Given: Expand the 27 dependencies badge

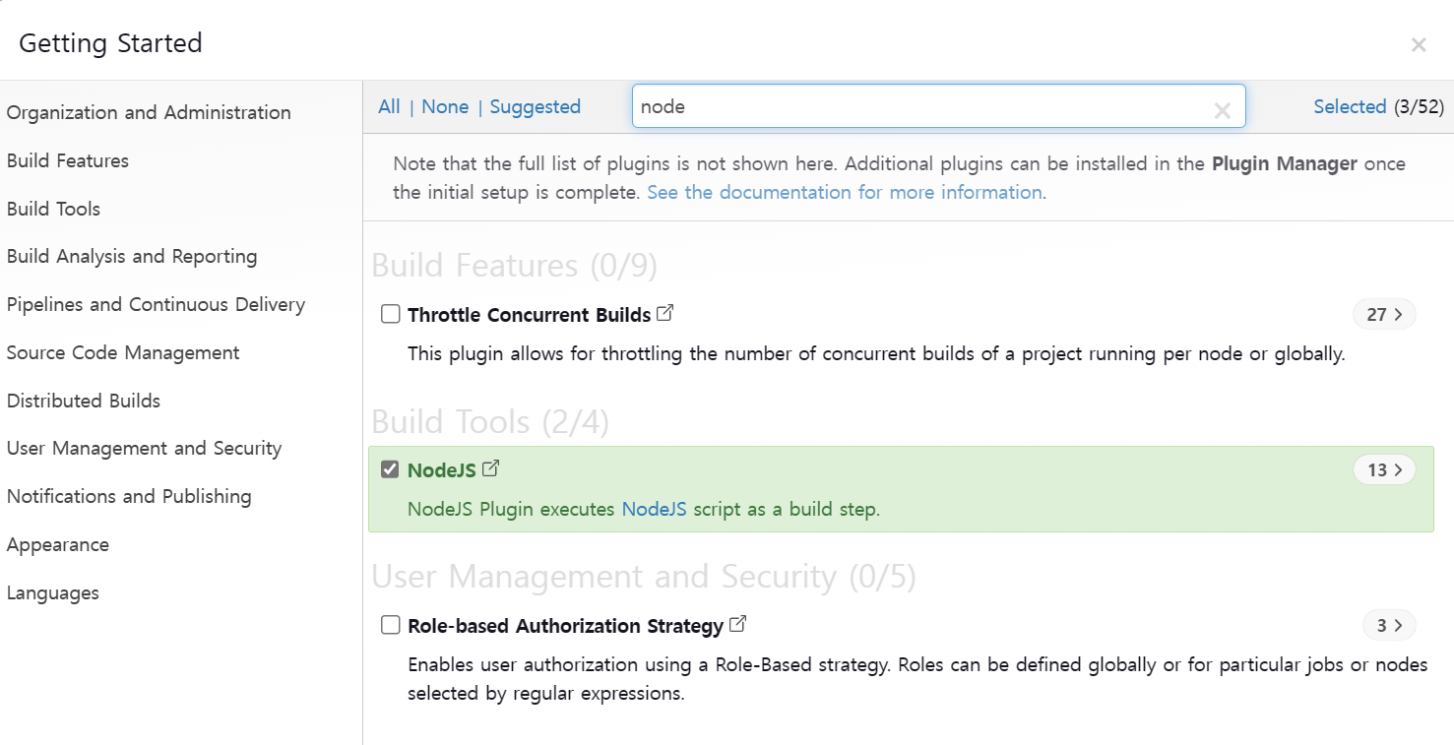Looking at the screenshot, I should (1383, 315).
